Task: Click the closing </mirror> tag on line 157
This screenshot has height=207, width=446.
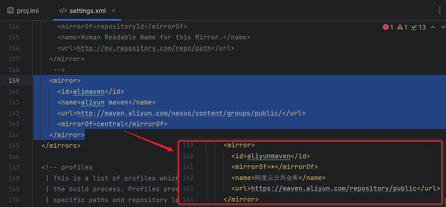Action: click(67, 59)
